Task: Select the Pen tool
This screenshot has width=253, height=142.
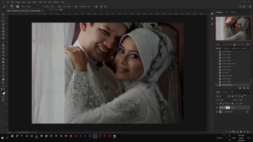Action: tap(3, 65)
